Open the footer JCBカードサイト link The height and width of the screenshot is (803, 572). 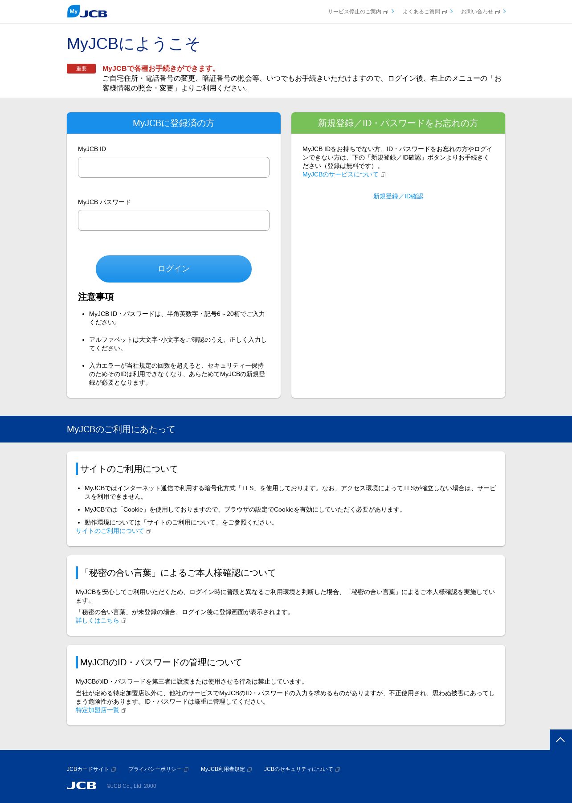coord(88,769)
